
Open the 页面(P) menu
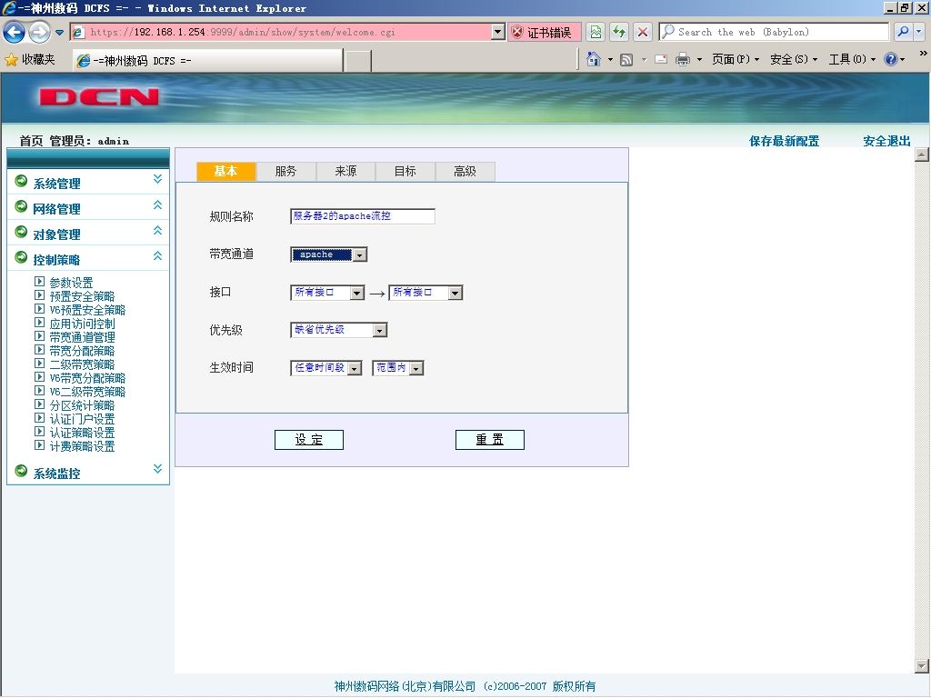click(735, 59)
